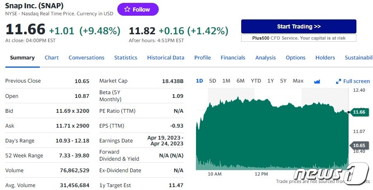Viewport: 373px width, 190px height.
Task: Go to the Statistics tab
Action: point(126,58)
